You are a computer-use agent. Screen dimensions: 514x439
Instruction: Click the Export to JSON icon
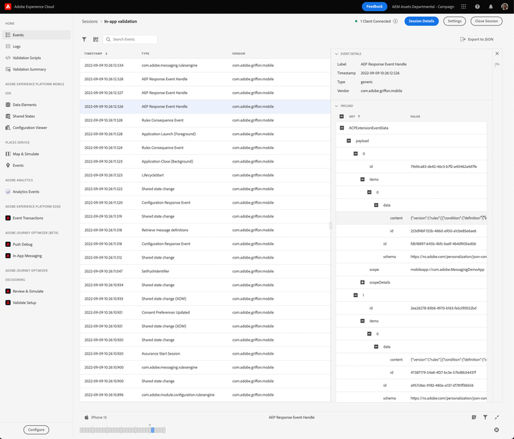pos(463,39)
